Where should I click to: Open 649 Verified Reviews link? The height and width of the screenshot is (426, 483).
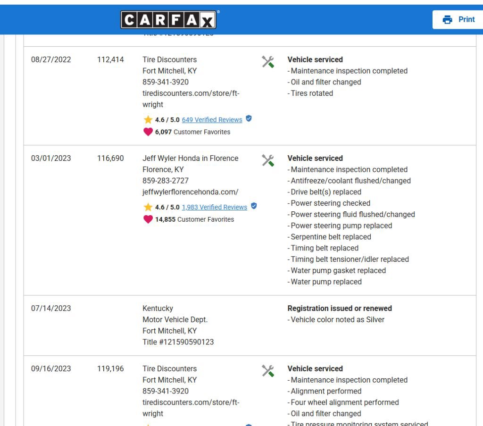[x=212, y=120]
